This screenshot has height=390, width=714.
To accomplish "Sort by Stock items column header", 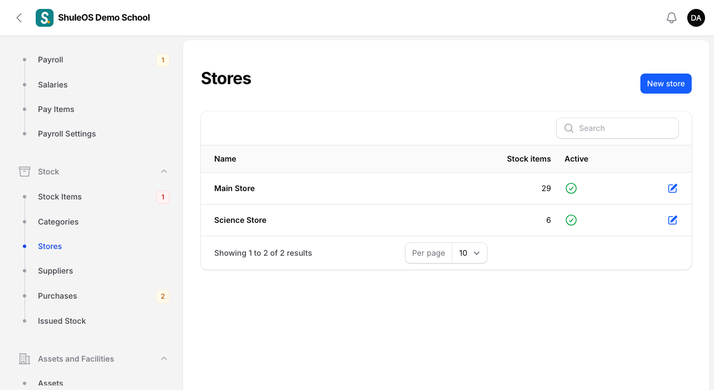I will (529, 159).
